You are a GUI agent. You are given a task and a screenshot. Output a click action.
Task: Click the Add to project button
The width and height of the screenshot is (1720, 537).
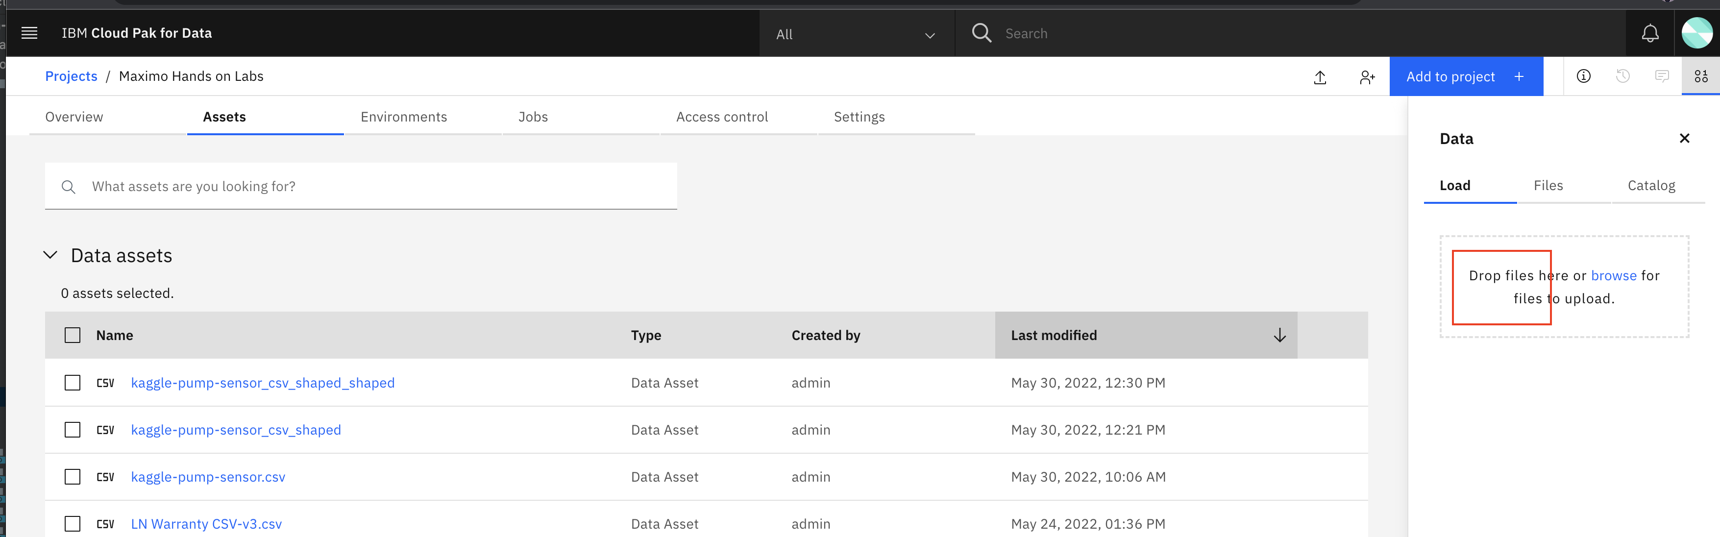pyautogui.click(x=1466, y=77)
